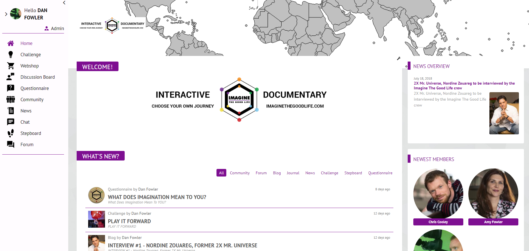Open the Forum menu item

27,144
